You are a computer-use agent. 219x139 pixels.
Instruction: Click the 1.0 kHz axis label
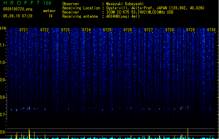pyautogui.click(x=3, y=63)
